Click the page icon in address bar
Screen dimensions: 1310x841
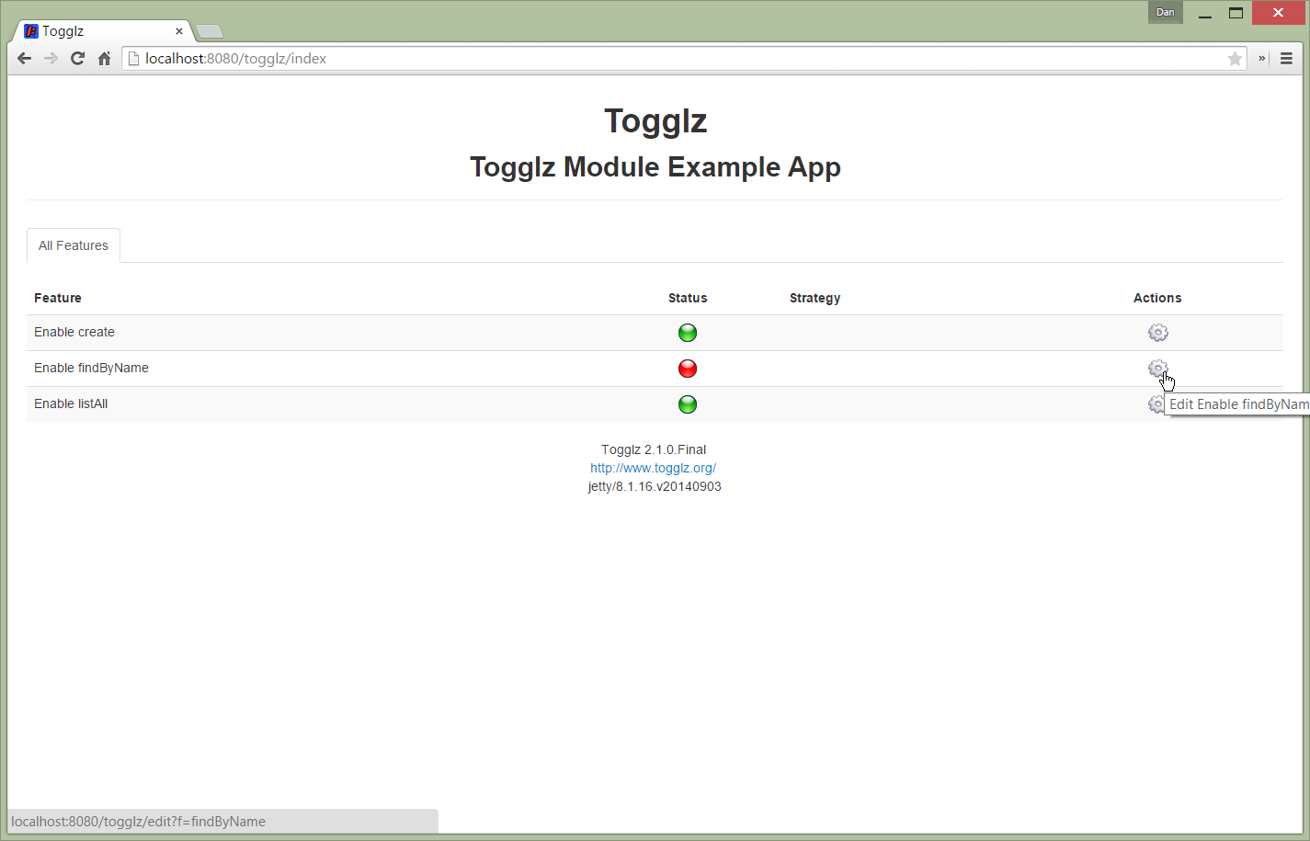click(x=133, y=59)
